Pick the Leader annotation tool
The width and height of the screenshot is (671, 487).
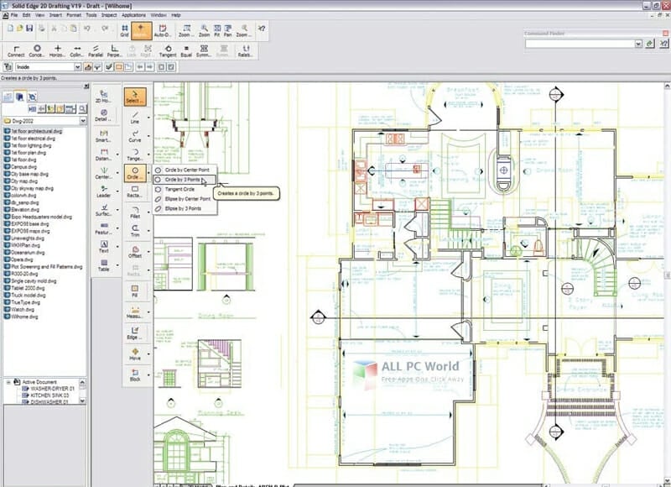pyautogui.click(x=103, y=191)
